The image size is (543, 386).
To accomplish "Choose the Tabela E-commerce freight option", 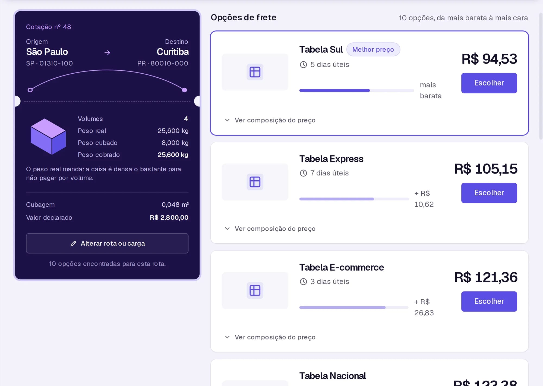I will coord(489,302).
